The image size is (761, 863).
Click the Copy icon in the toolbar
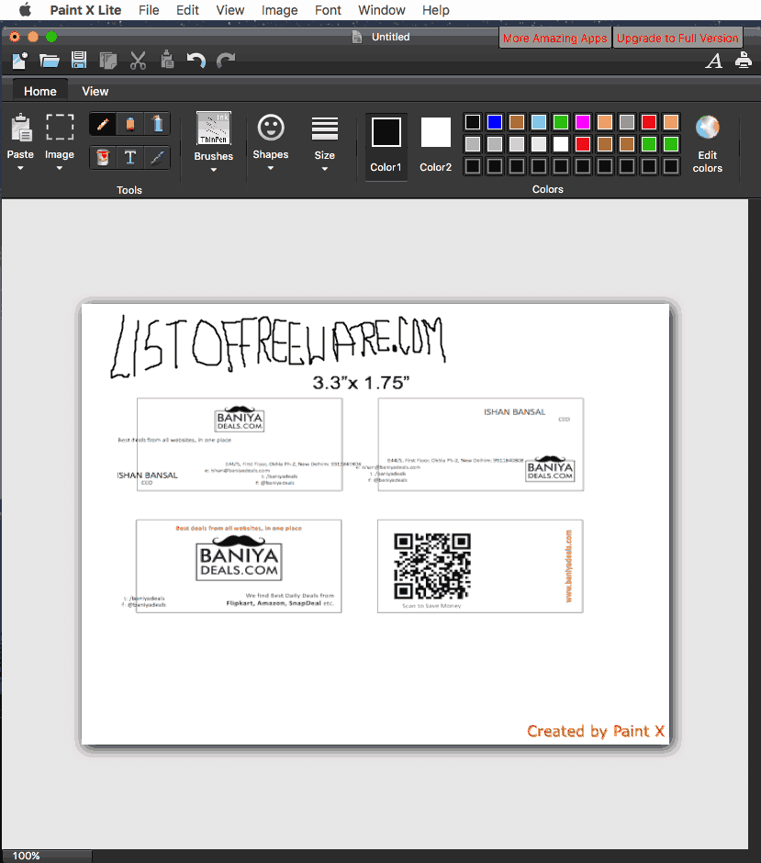click(107, 60)
